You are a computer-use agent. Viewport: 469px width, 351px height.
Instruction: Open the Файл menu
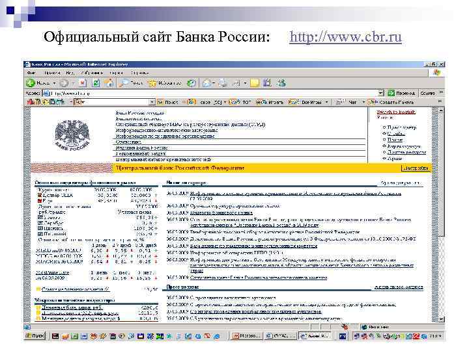(31, 73)
